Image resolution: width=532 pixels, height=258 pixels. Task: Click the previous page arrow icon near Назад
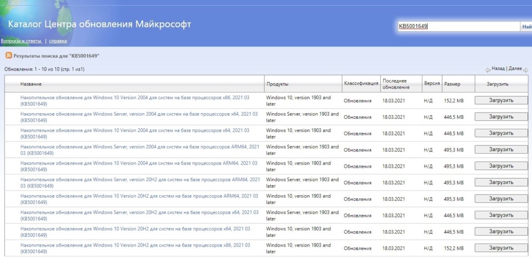tap(488, 70)
